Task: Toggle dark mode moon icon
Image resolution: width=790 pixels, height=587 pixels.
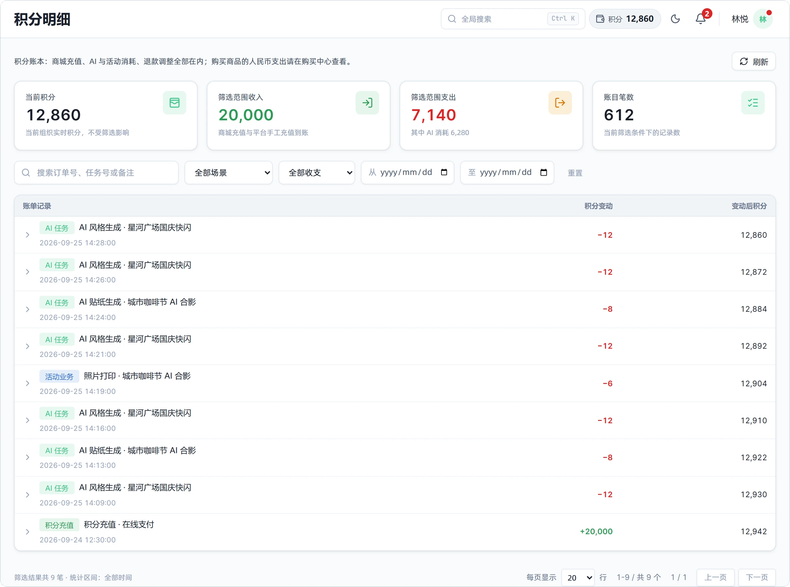Action: pyautogui.click(x=675, y=19)
